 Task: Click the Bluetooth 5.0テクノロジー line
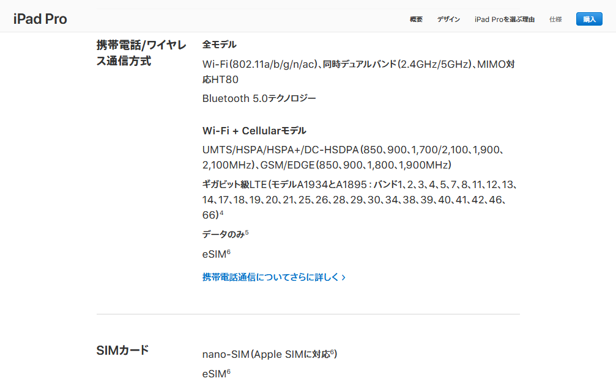(x=259, y=98)
